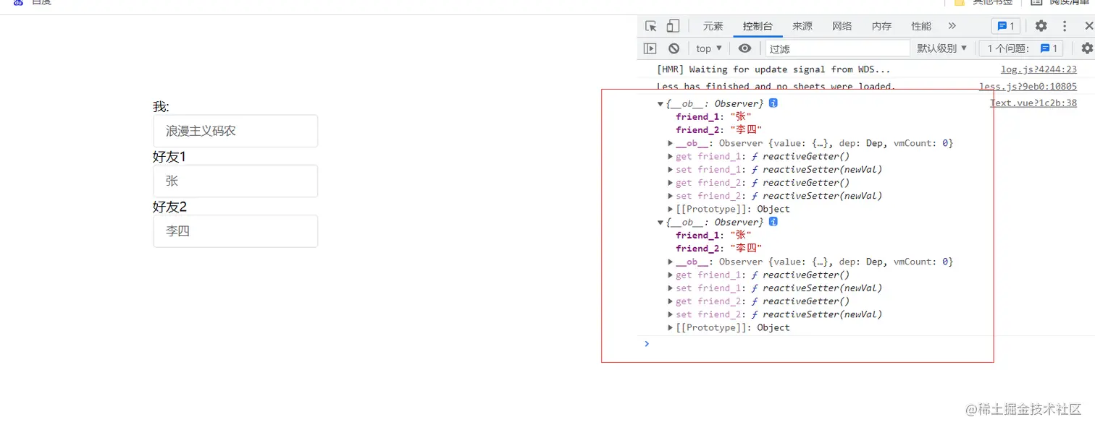Screen dimensions: 1095x430
Task: Switch to the 性能 tab
Action: pos(922,26)
